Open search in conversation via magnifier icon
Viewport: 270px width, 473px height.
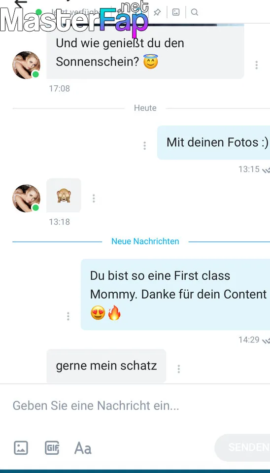(x=195, y=12)
